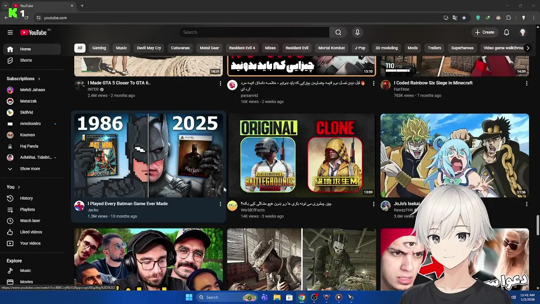
Task: Open Your videos from sidebar
Action: 32,243
